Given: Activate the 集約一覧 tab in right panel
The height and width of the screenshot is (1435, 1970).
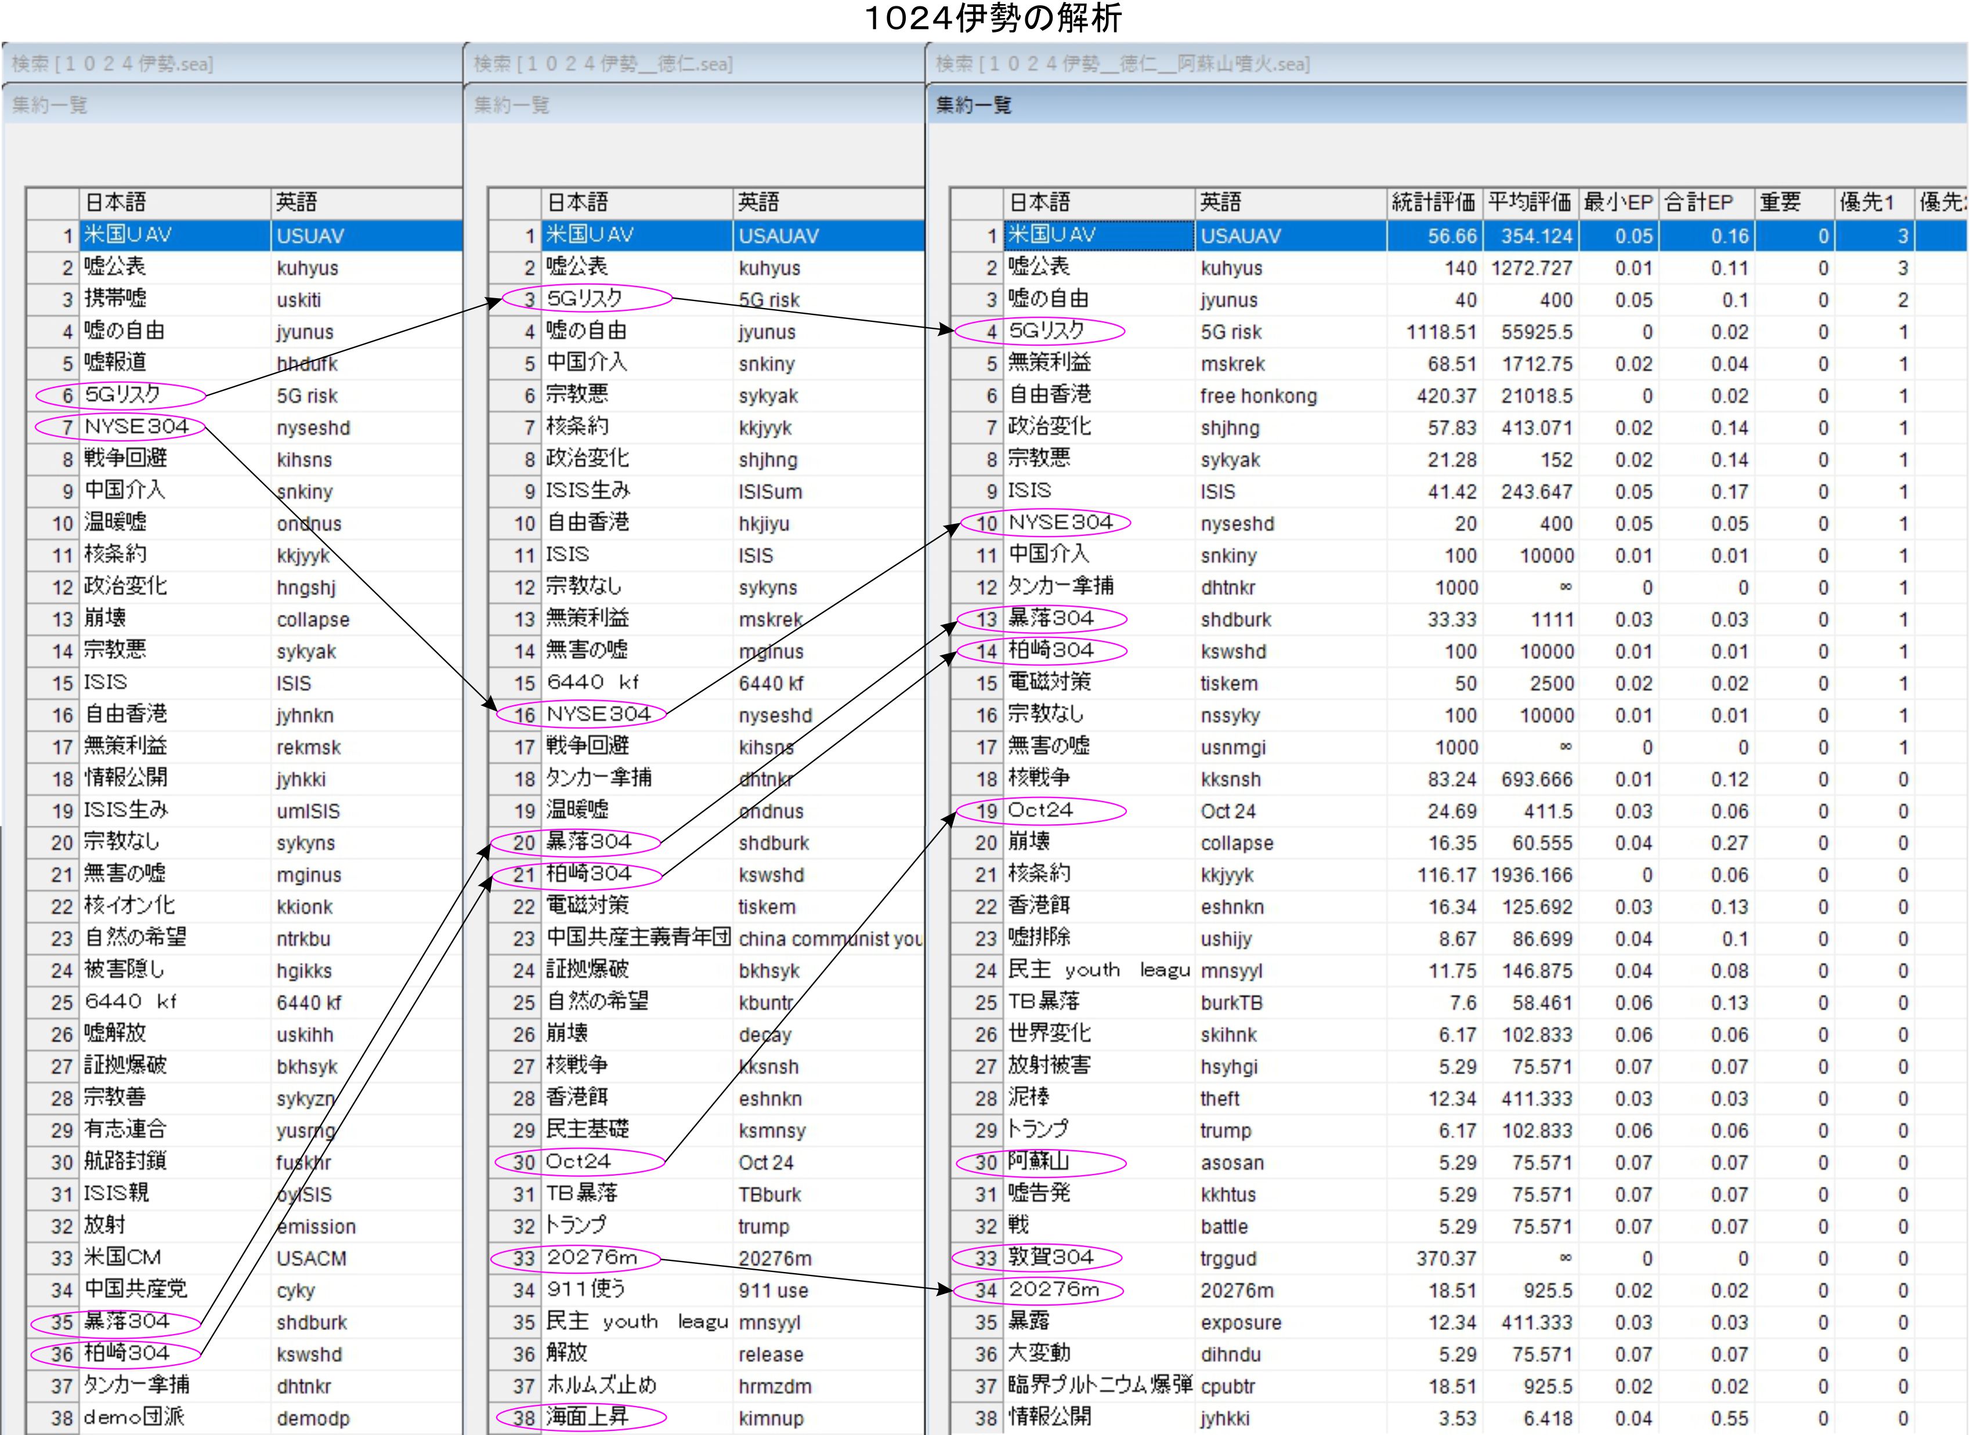Looking at the screenshot, I should coord(973,106).
